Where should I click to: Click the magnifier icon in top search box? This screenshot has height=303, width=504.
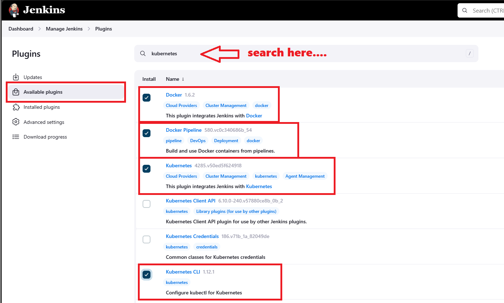(x=465, y=11)
